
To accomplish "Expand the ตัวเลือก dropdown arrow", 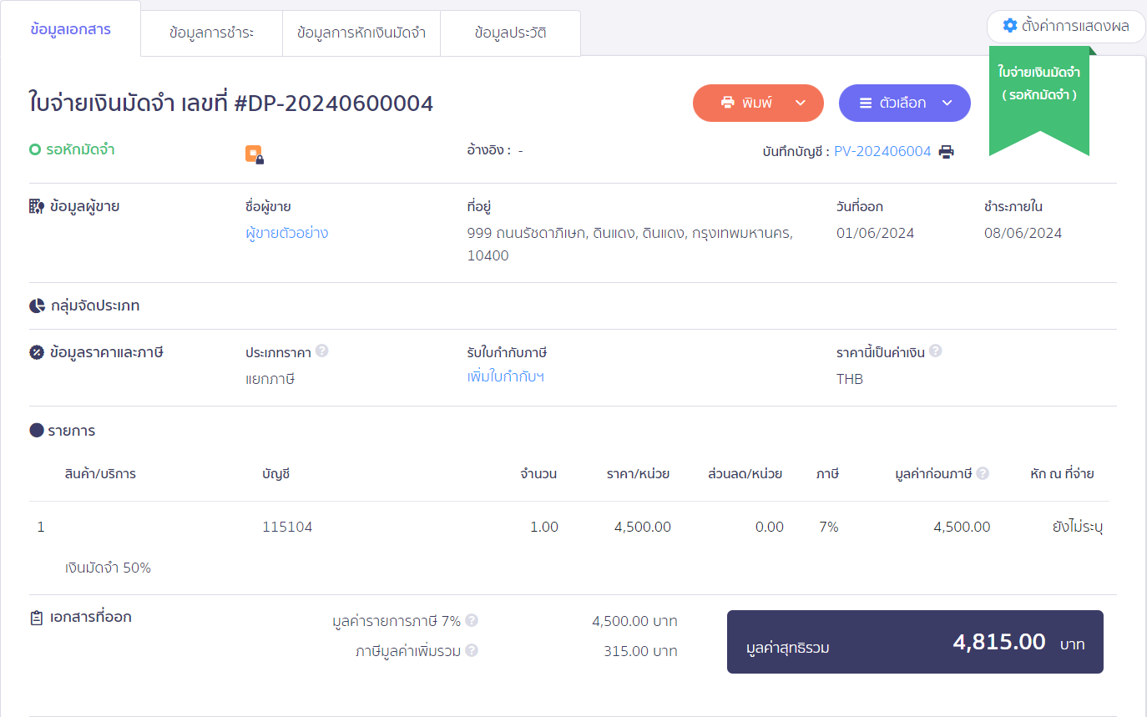I will pos(947,103).
